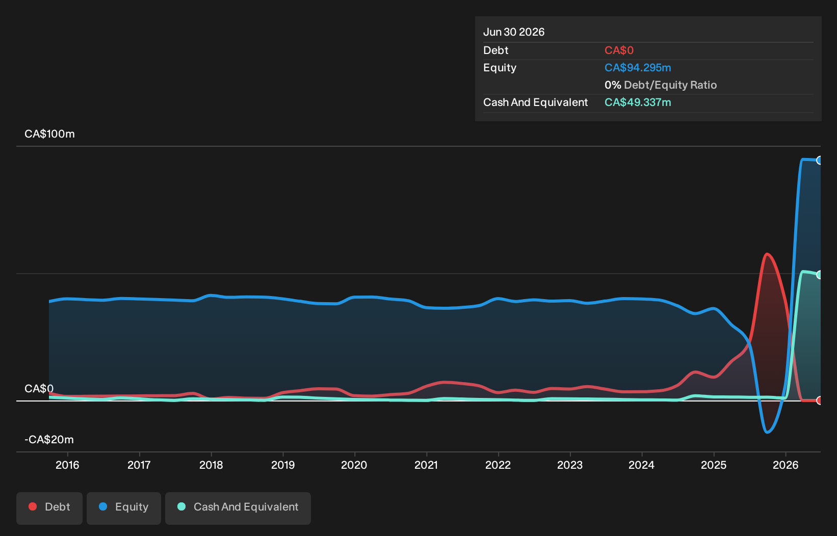
Task: Click the Jun 30 2026 tooltip date
Action: tap(514, 32)
